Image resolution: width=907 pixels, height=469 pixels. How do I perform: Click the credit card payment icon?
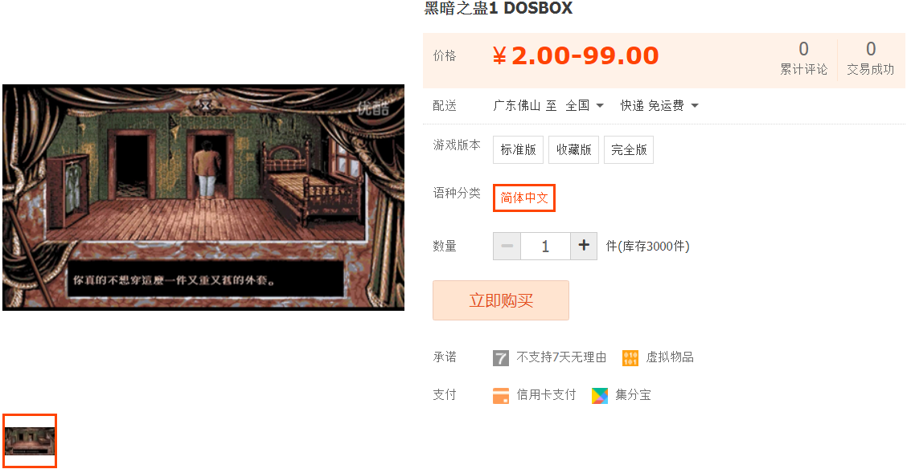[x=500, y=396]
